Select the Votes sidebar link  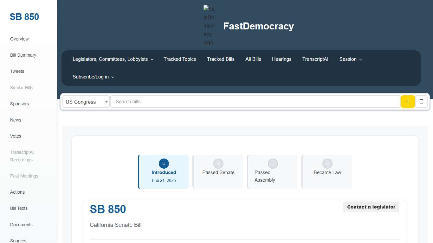click(16, 136)
